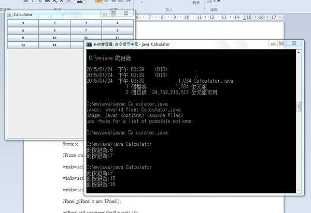Select button 6 in Calculator grid
The image size is (311, 213).
[x=54, y=31]
